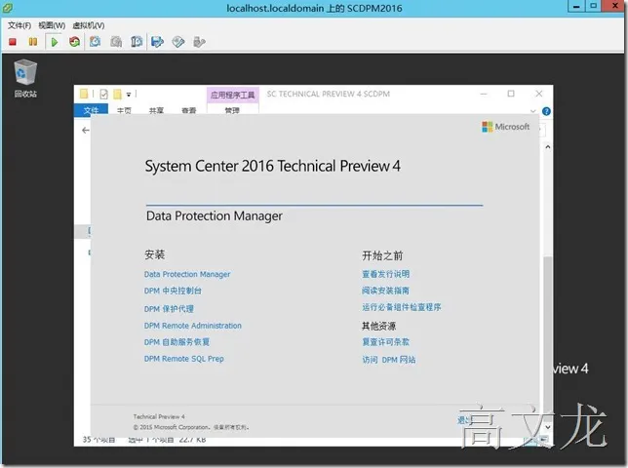Click the USB device connection icon
Screen dimensions: 628x468
point(199,42)
